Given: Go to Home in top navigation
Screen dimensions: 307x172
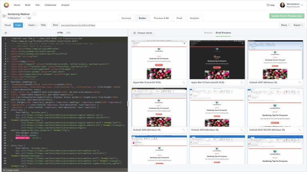Looking at the screenshot, I should coord(17,5).
